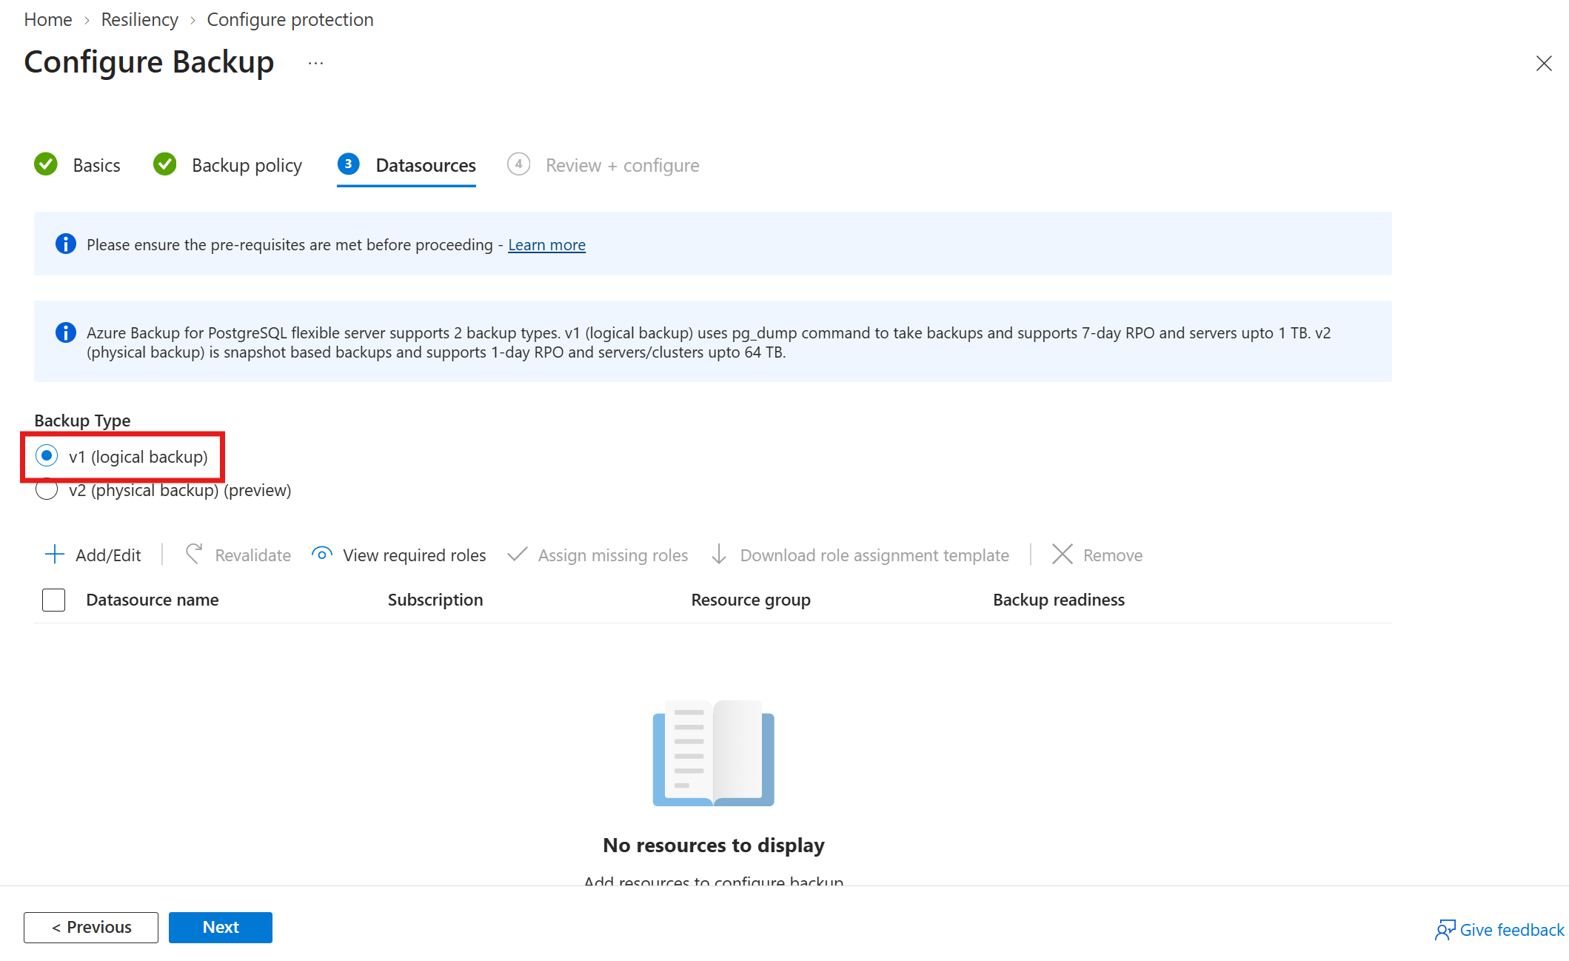Open the Review + configure step
The image size is (1569, 961).
[603, 165]
